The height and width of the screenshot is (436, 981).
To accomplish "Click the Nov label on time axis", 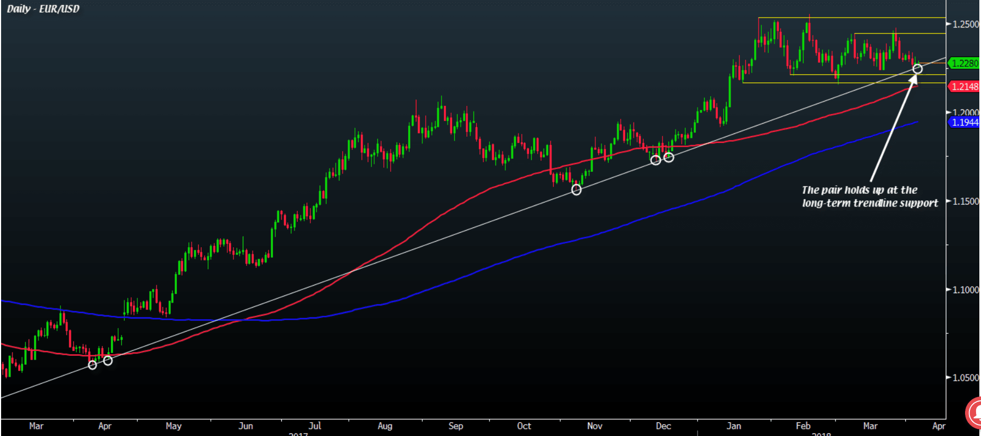I will (x=594, y=426).
